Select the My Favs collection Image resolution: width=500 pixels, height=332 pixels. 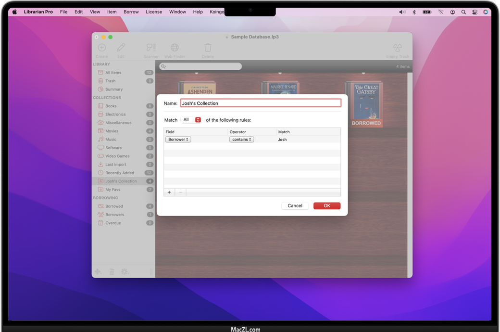pos(123,189)
